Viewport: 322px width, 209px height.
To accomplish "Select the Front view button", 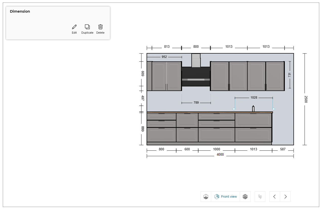I will pyautogui.click(x=226, y=197).
